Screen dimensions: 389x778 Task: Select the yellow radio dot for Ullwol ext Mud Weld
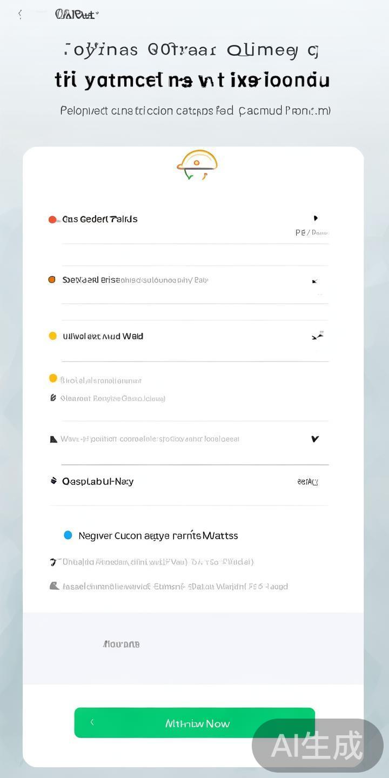click(x=52, y=336)
